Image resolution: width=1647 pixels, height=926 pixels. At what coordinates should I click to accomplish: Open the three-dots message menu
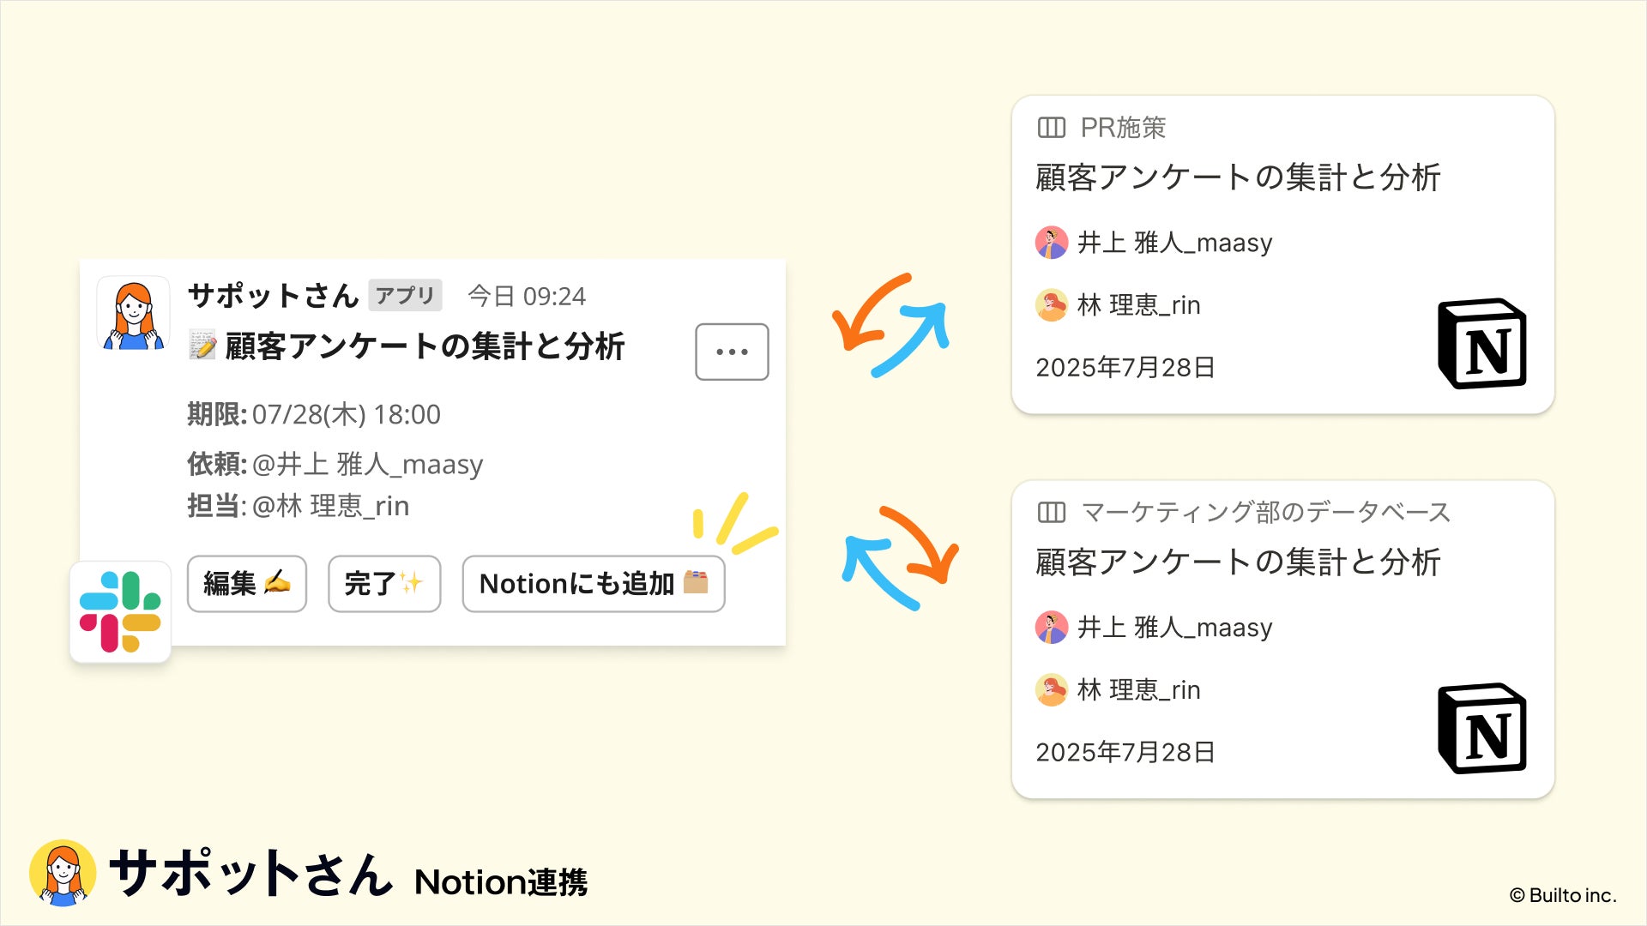coord(732,352)
